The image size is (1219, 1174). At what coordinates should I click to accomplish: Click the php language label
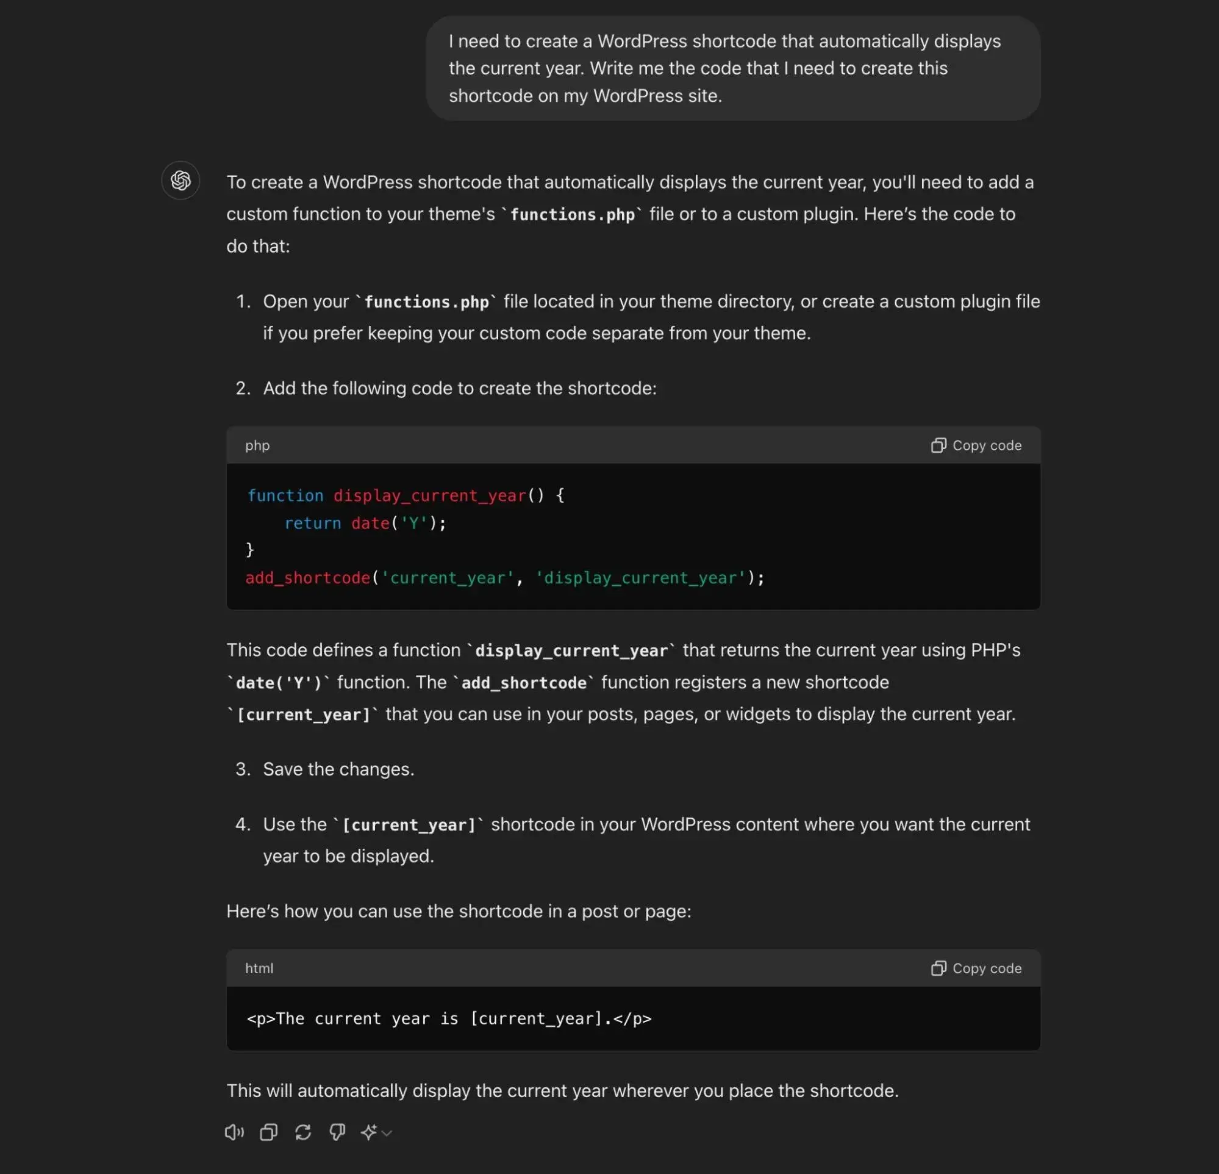(257, 445)
